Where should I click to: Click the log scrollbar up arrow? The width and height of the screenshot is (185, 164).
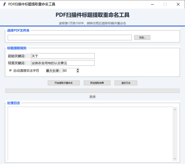point(175,110)
